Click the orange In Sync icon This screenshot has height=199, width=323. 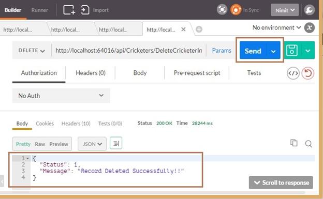tap(236, 10)
